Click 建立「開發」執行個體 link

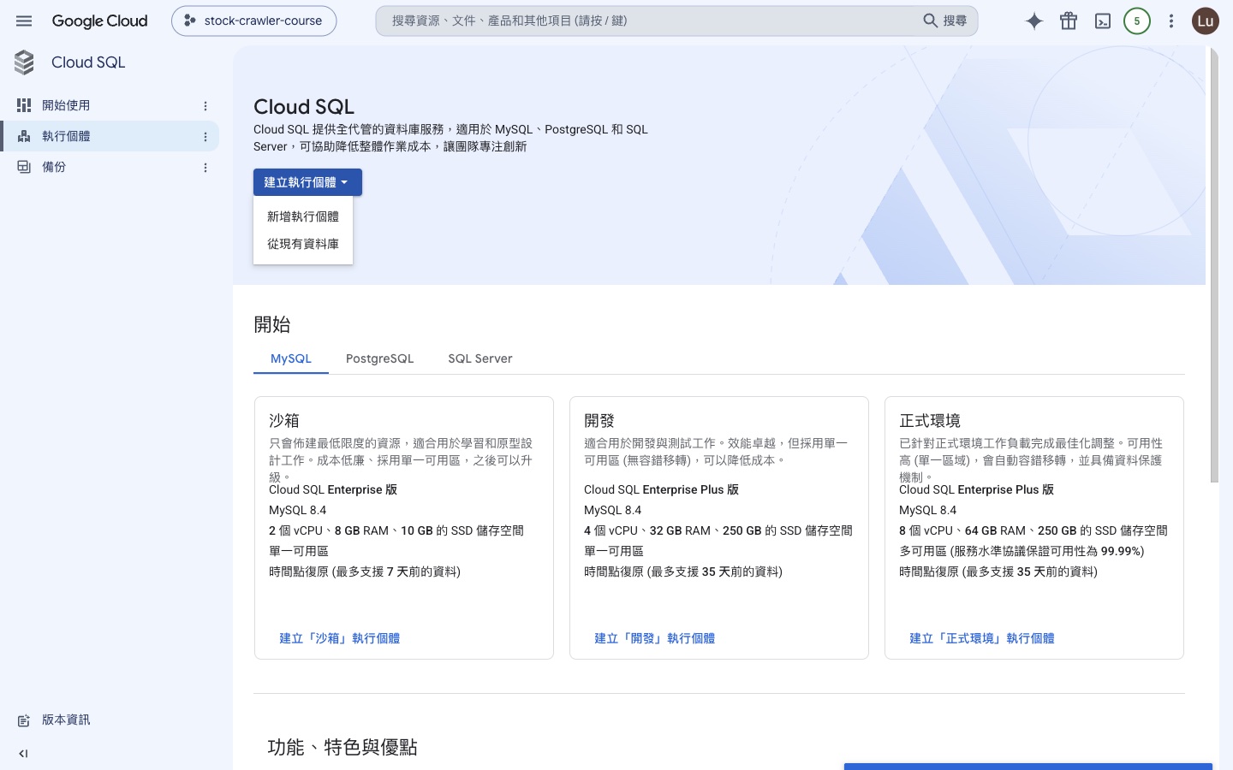(x=655, y=638)
